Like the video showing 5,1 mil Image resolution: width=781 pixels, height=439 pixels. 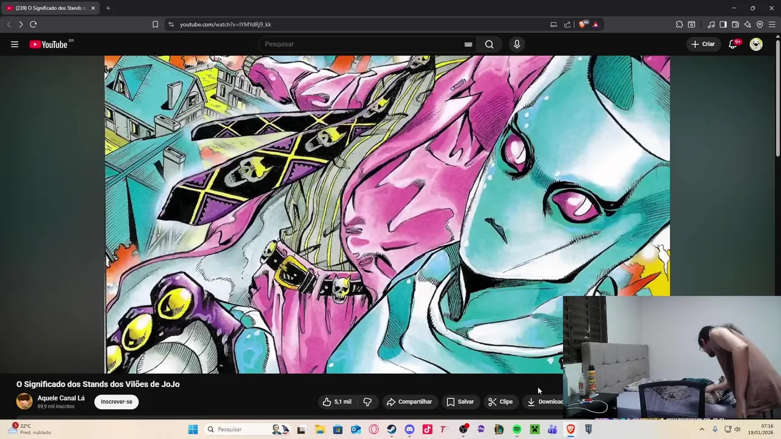[x=337, y=402]
